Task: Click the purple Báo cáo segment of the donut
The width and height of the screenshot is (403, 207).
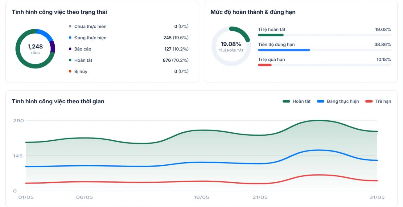Action: (x=53, y=47)
